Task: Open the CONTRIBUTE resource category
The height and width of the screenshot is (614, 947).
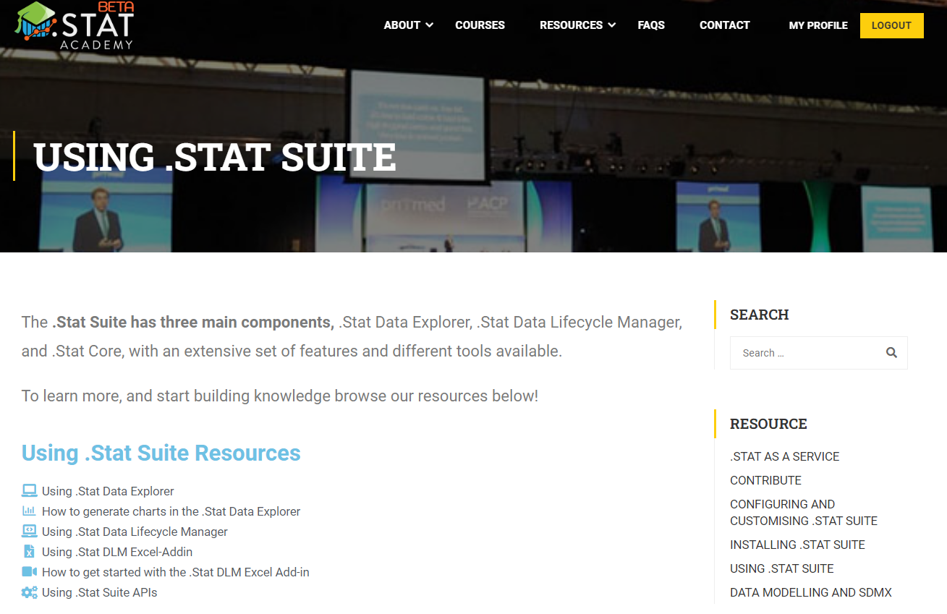Action: pos(765,480)
